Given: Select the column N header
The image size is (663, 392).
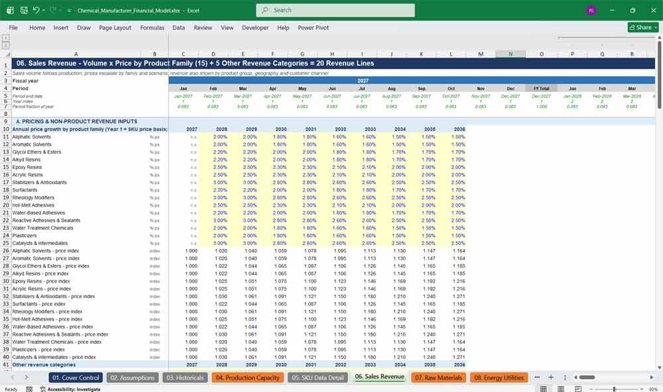Looking at the screenshot, I should click(x=511, y=54).
